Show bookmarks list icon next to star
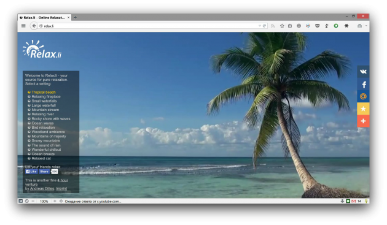The image size is (387, 225). (x=290, y=26)
